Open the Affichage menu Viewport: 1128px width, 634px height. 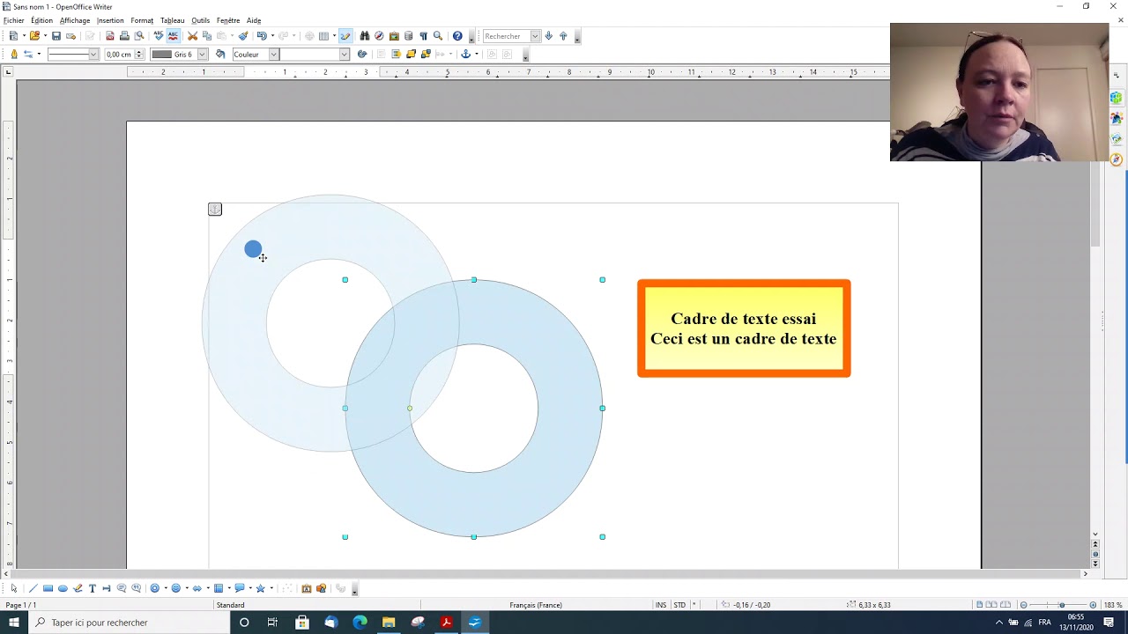pyautogui.click(x=75, y=20)
